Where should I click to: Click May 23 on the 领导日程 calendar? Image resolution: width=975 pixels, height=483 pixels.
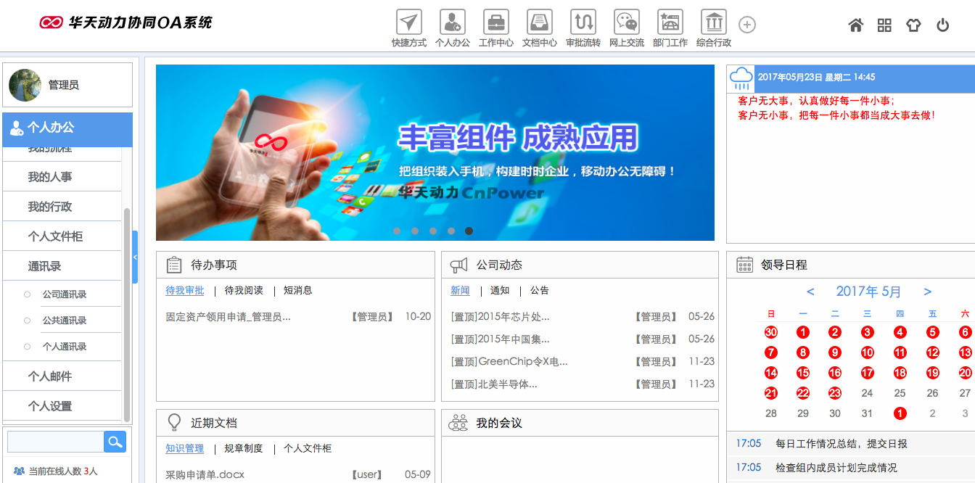[834, 392]
